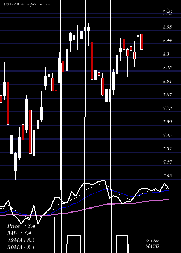Viewport: 181px width, 253px height.
Task: Click the last red candlestick on the right
Action: 142,42
